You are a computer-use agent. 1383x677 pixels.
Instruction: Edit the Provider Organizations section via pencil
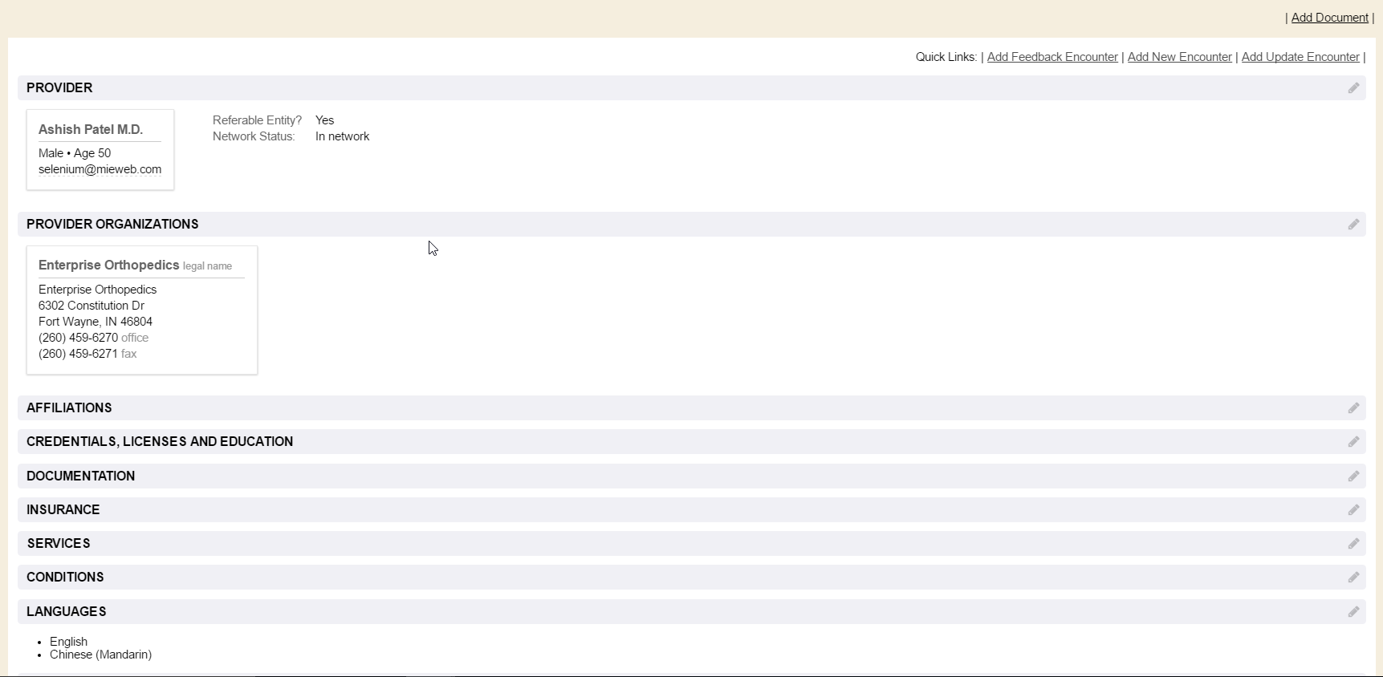[1353, 225]
